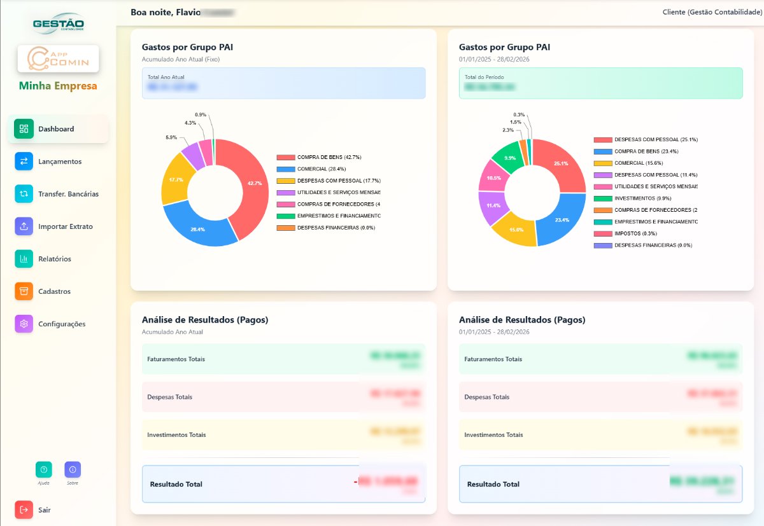Click the Ajuda question mark icon
This screenshot has width=764, height=526.
coord(43,469)
